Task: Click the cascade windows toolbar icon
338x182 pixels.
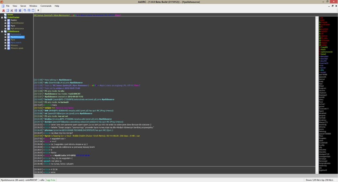Action: pos(25,10)
